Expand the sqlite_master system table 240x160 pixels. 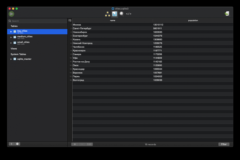point(11,59)
